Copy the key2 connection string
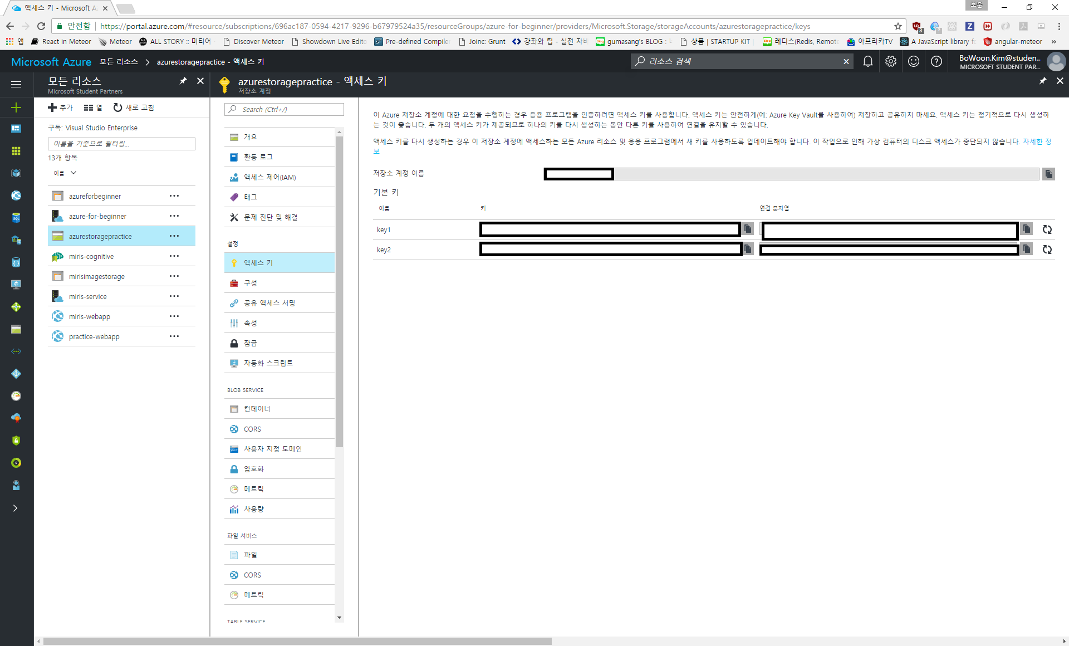1069x646 pixels. [1026, 249]
